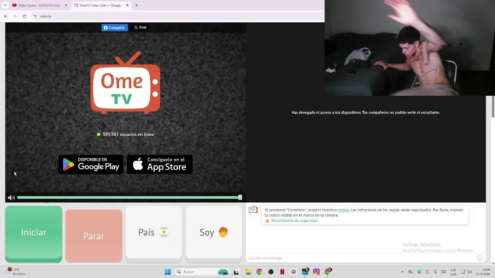Show hidden system tray icons
495x278 pixels.
coord(402,272)
